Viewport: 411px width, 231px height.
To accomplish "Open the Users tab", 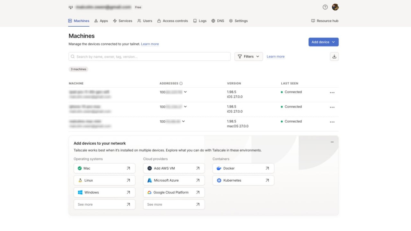I will [x=145, y=21].
